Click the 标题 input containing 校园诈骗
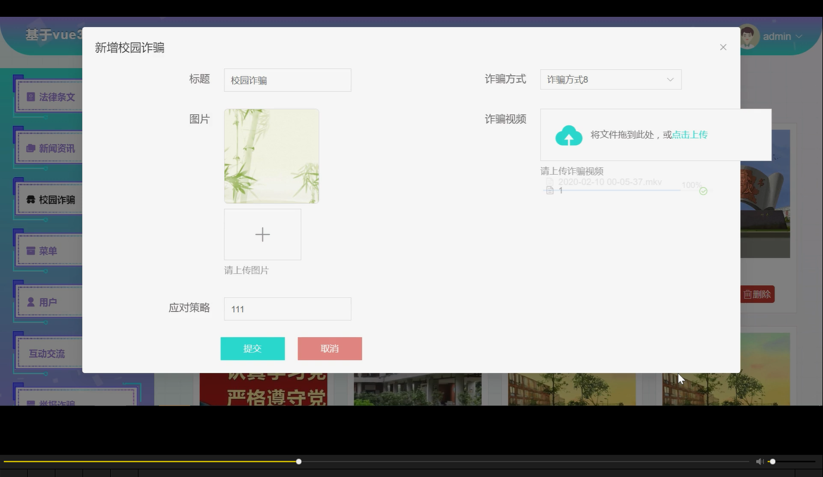Screen dimensions: 823x477 coord(287,80)
